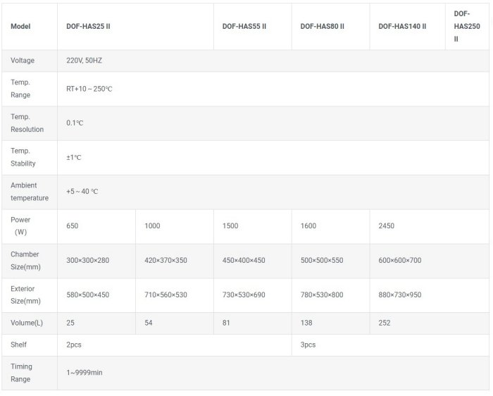The image size is (493, 396).
Task: Select the DOF-HAS25 II column header
Action: (88, 26)
